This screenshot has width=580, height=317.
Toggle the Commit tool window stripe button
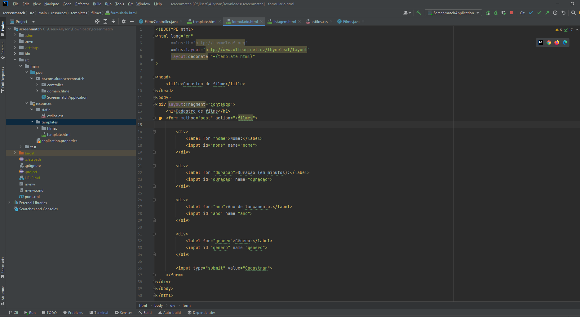3,51
